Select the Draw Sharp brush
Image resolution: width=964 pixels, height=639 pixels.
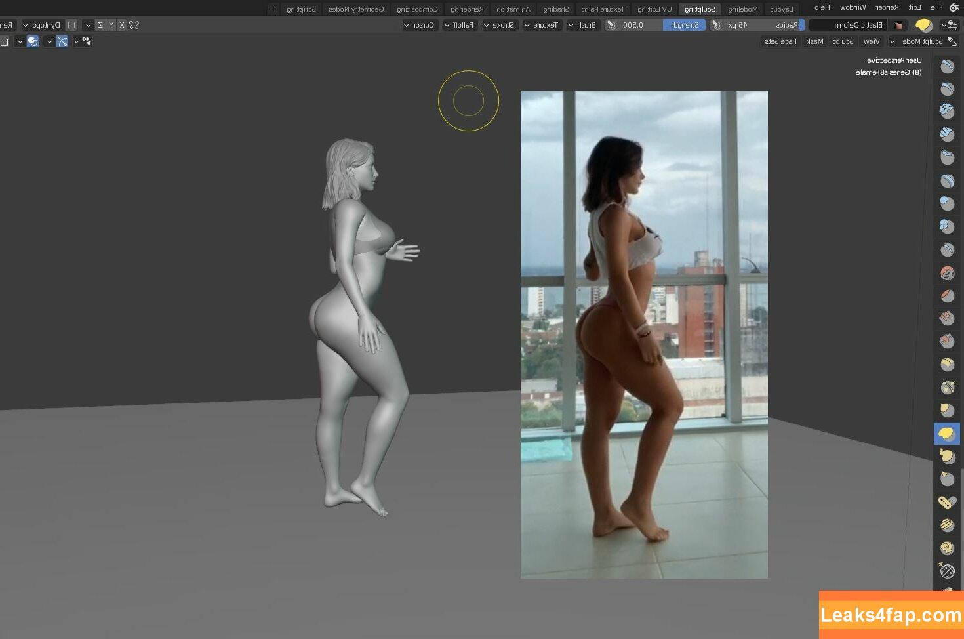947,89
